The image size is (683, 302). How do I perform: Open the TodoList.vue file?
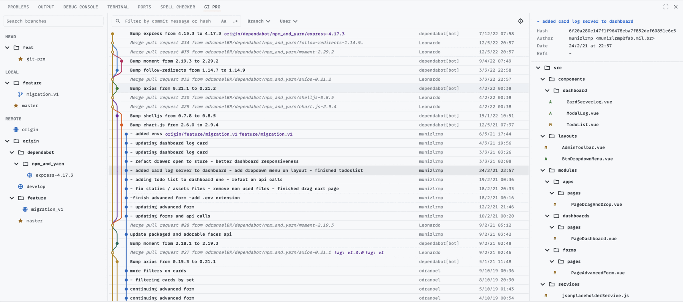click(582, 125)
